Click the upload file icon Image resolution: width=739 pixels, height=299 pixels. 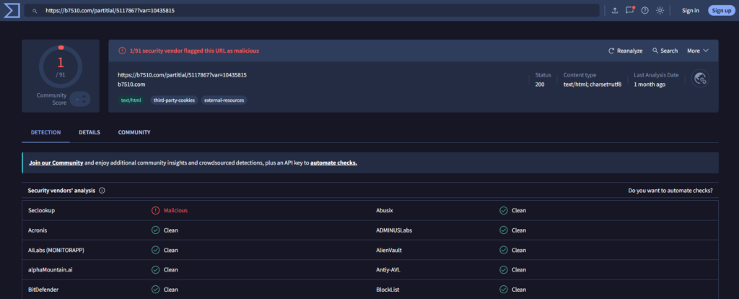(x=615, y=10)
